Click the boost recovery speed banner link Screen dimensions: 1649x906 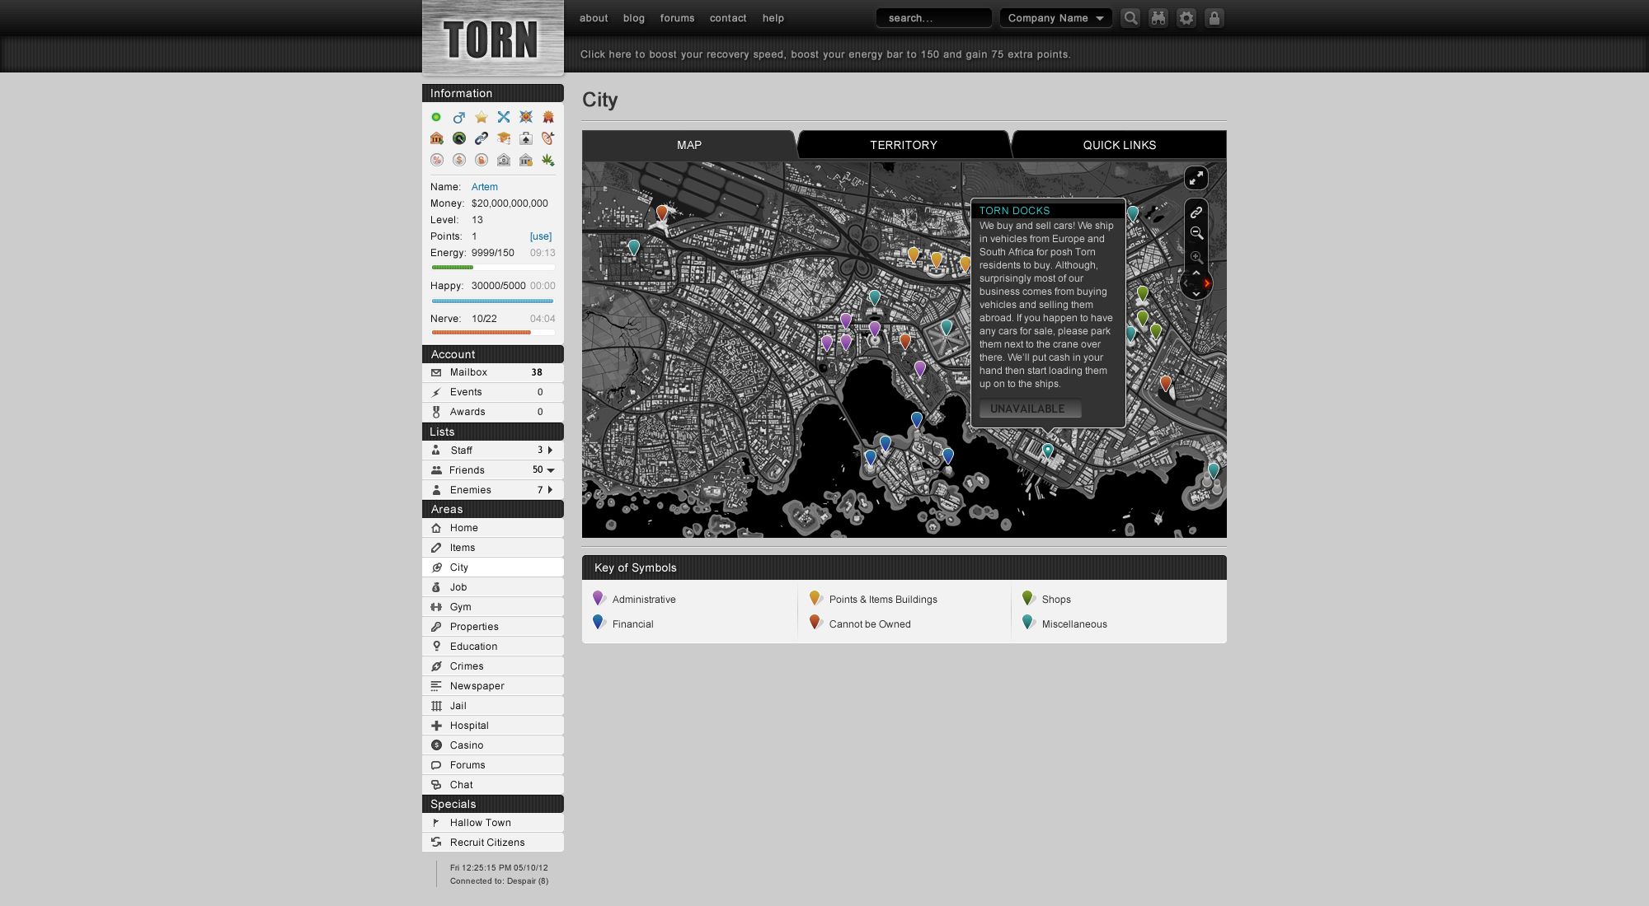[x=825, y=54]
